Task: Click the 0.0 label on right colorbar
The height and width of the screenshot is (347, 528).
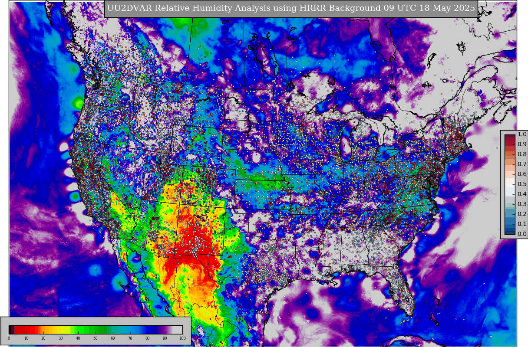Action: (522, 234)
